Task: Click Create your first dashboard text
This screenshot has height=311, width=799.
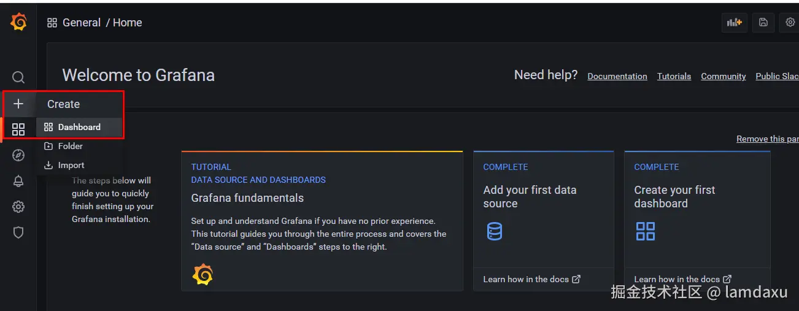Action: pyautogui.click(x=674, y=197)
